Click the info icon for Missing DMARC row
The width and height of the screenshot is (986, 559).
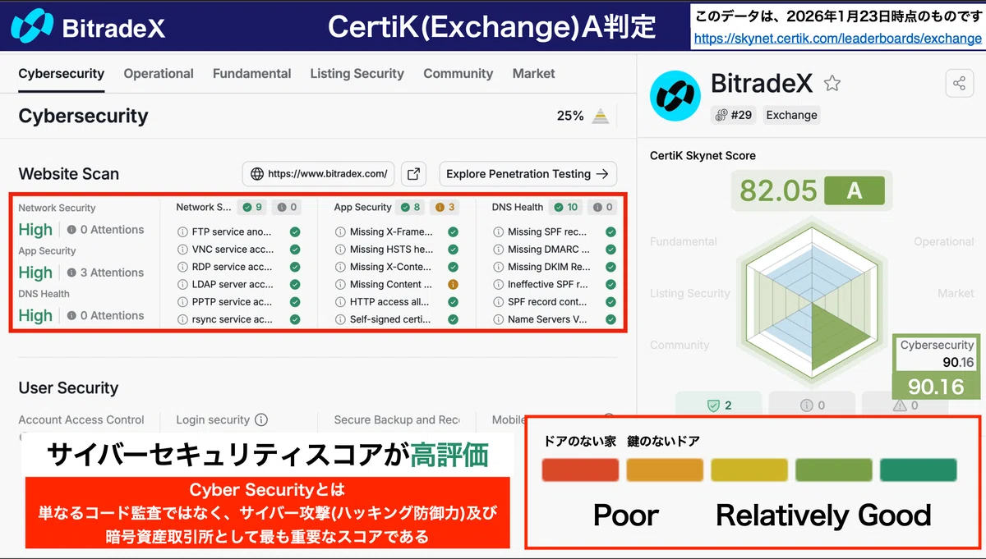tap(498, 250)
